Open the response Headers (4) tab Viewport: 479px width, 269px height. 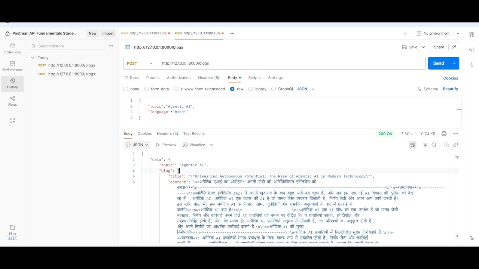click(167, 133)
